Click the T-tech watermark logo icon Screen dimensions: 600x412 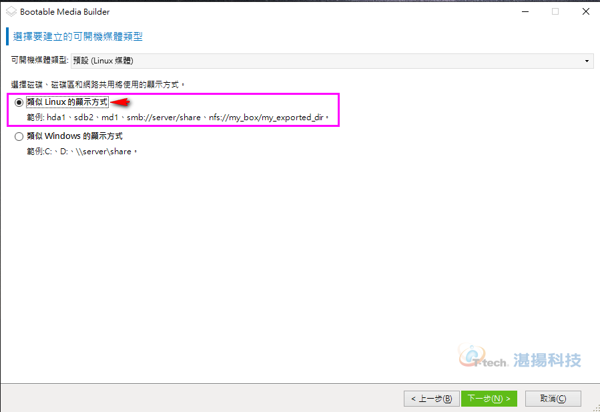tap(473, 356)
